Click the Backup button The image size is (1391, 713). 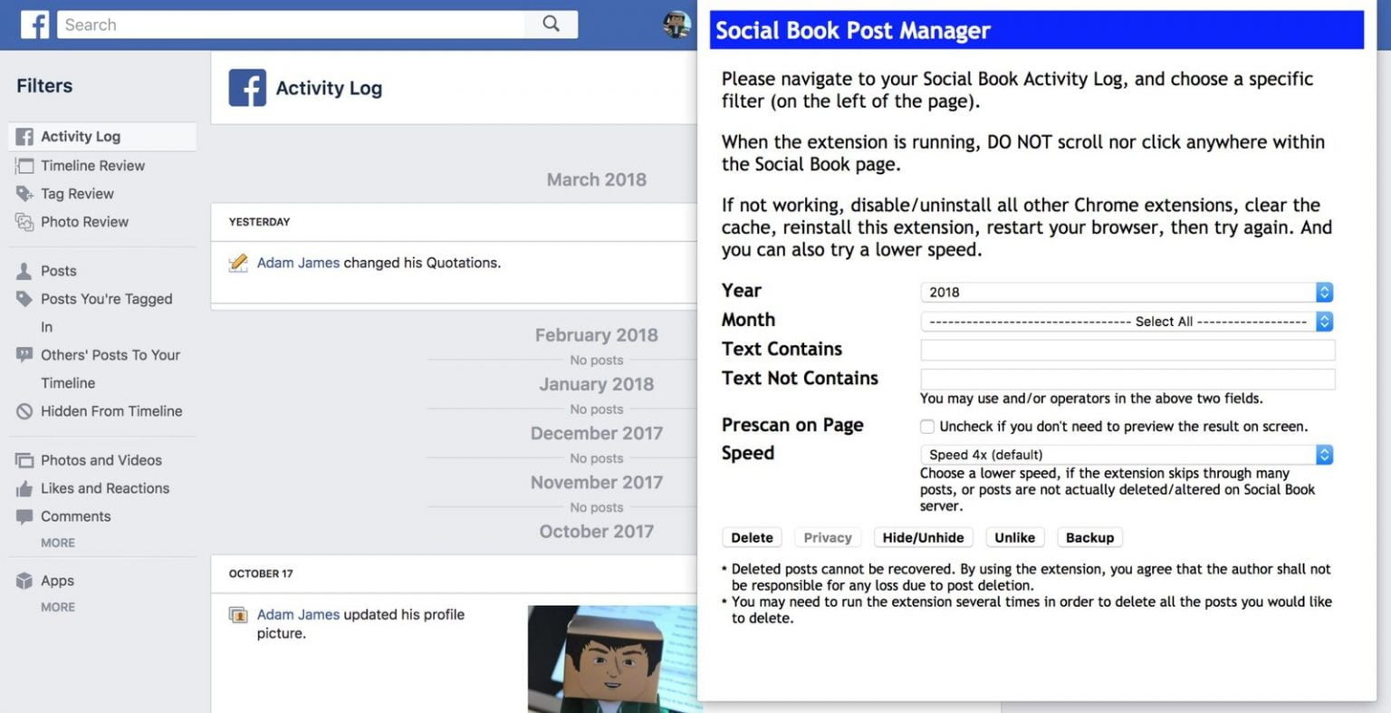(x=1089, y=536)
